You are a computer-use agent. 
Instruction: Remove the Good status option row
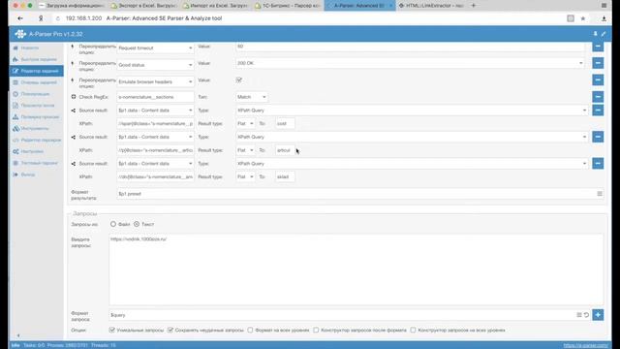click(598, 63)
